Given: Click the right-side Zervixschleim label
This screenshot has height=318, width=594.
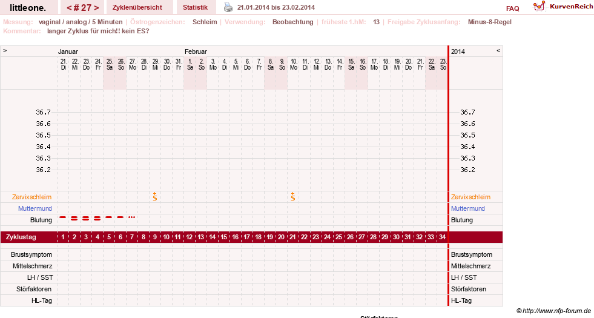Looking at the screenshot, I should 470,197.
